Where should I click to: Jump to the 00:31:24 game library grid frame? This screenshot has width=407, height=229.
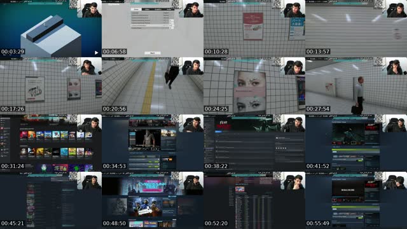pos(51,143)
